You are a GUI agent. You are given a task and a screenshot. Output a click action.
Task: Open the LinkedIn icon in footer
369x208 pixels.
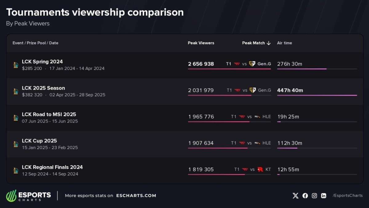pos(323,196)
